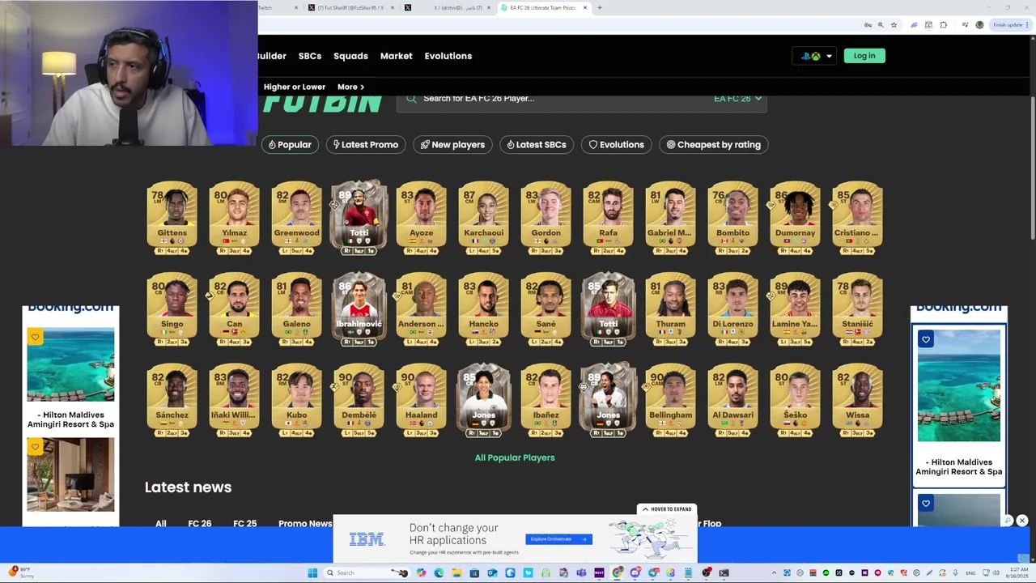This screenshot has width=1036, height=583.
Task: Open the Bellingham player card
Action: (670, 402)
